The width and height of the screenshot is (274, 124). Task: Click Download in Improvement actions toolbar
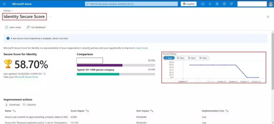pos(12,105)
